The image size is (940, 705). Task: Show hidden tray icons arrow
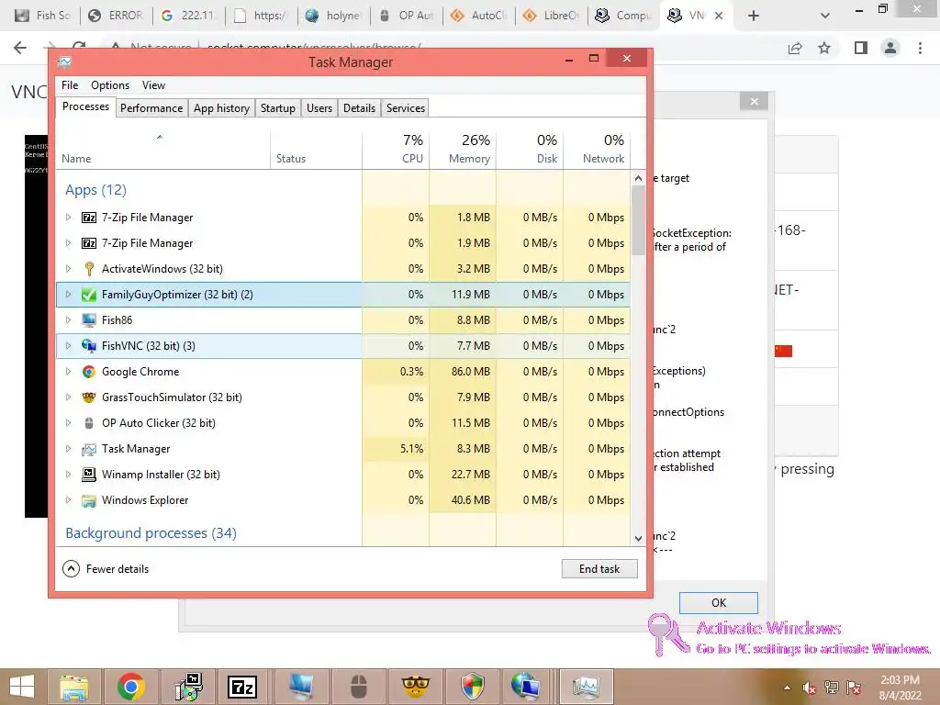[x=787, y=688]
